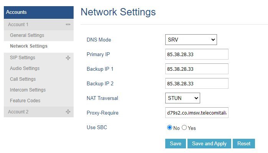268x153 pixels.
Task: Collapse Account 1 using the minus icon
Action: 68,25
